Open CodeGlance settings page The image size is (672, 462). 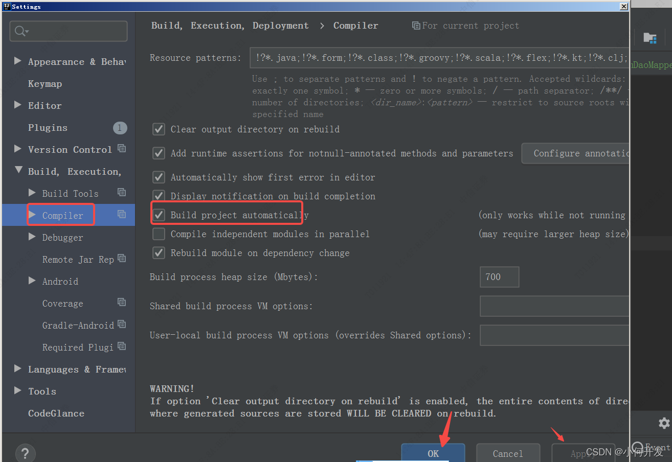click(56, 413)
